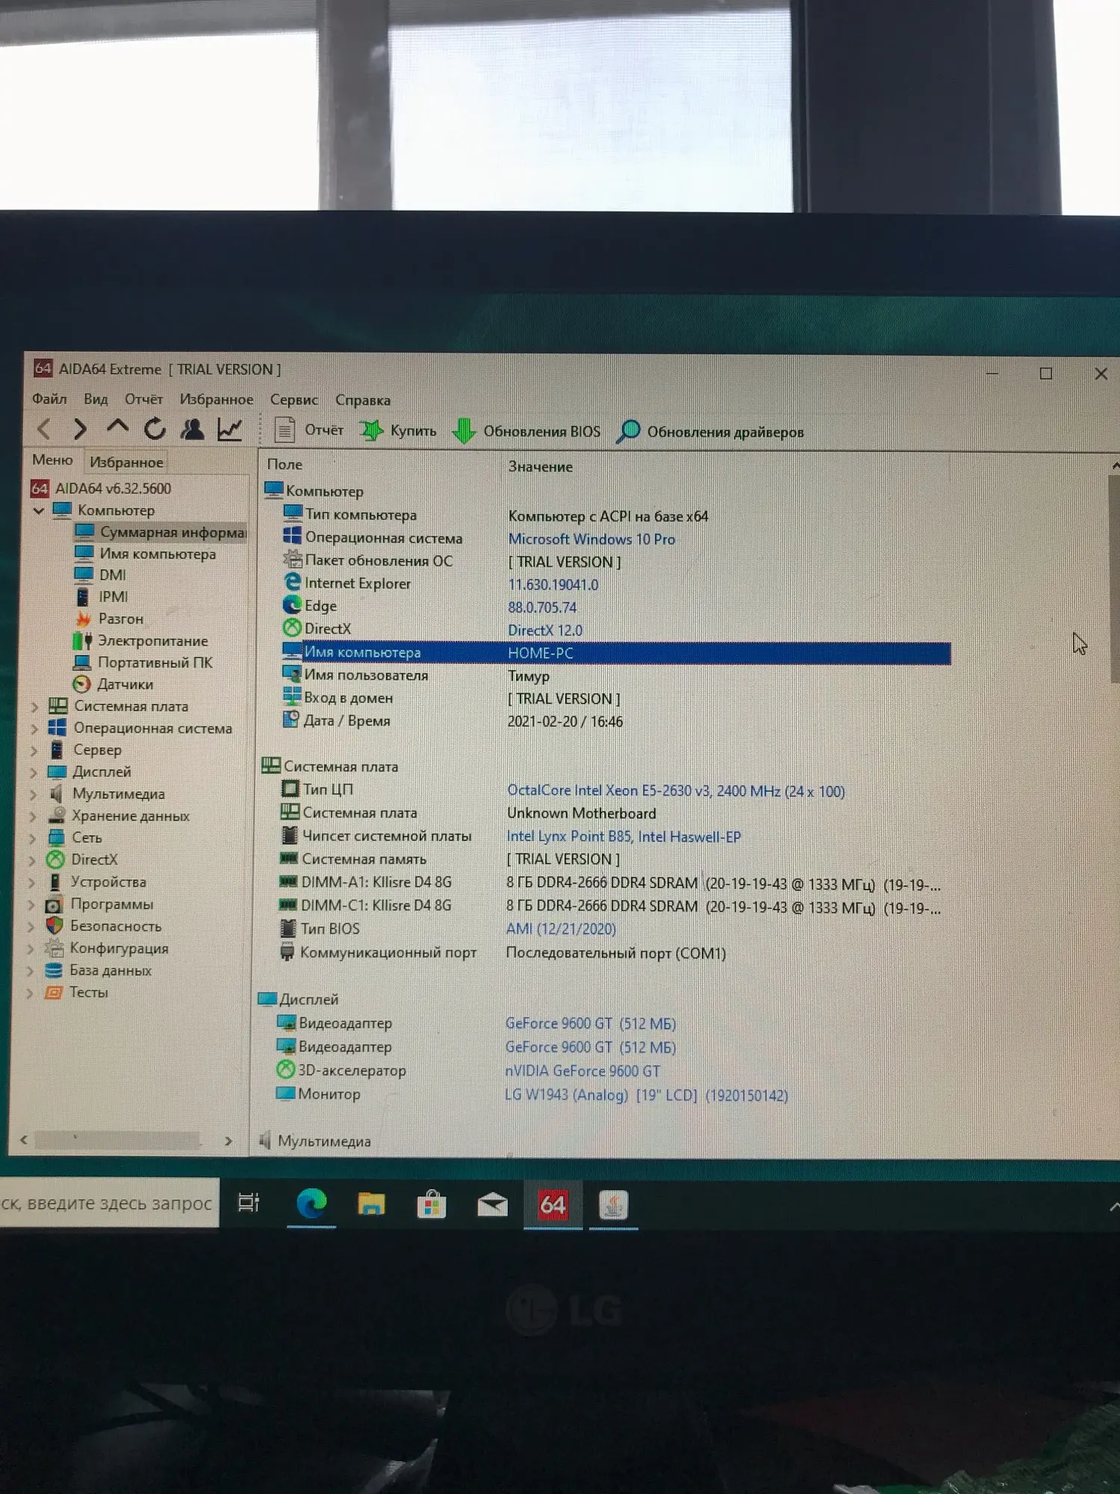
Task: Open the DirectX 12.0 link
Action: click(x=545, y=630)
